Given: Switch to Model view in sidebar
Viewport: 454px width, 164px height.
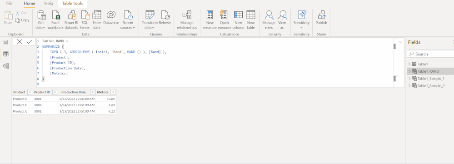Looking at the screenshot, I should 5,66.
